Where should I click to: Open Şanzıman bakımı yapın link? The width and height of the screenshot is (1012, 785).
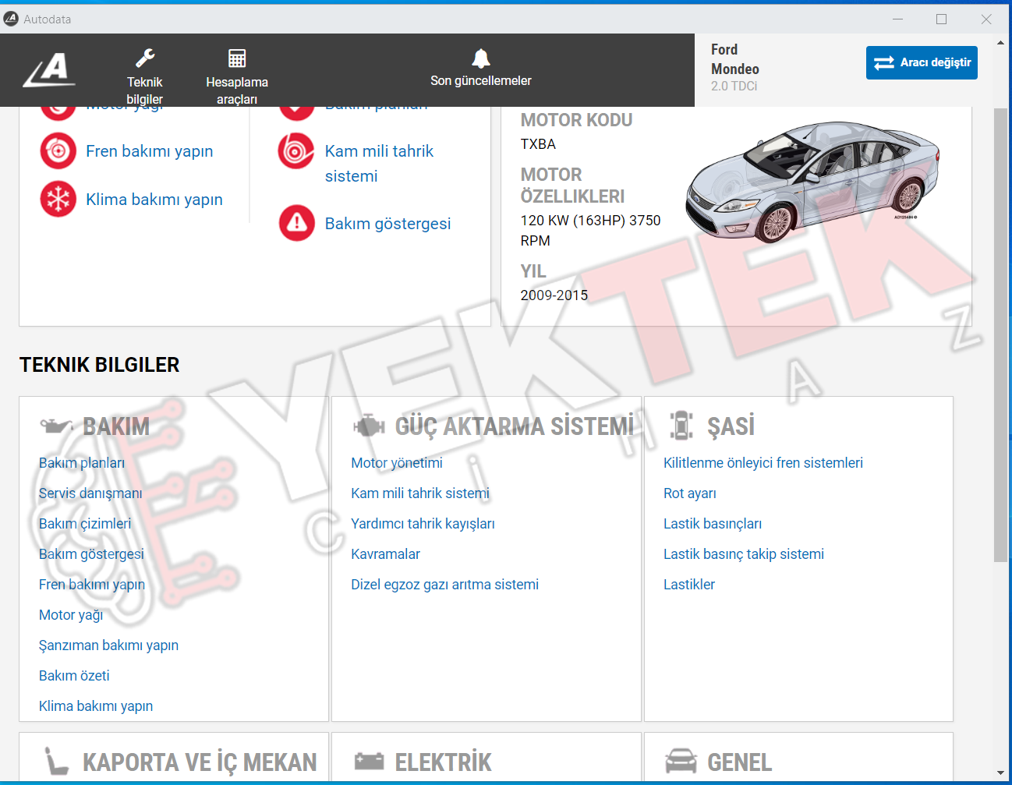(x=108, y=645)
